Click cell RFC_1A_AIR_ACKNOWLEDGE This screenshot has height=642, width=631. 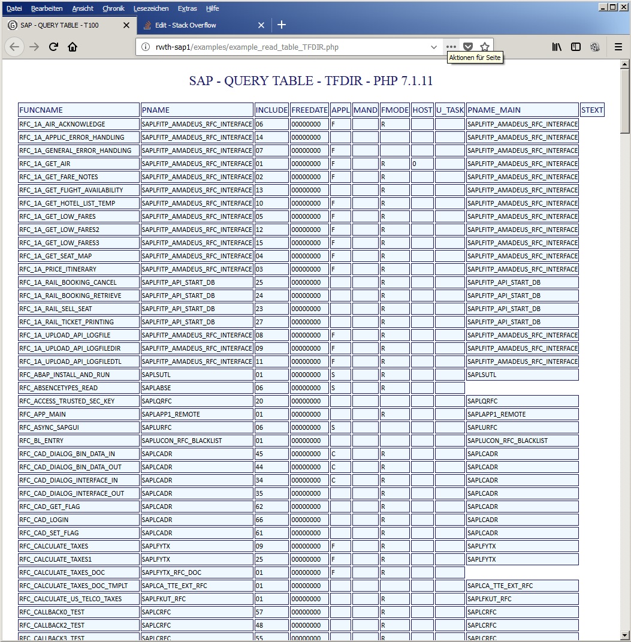[79, 124]
